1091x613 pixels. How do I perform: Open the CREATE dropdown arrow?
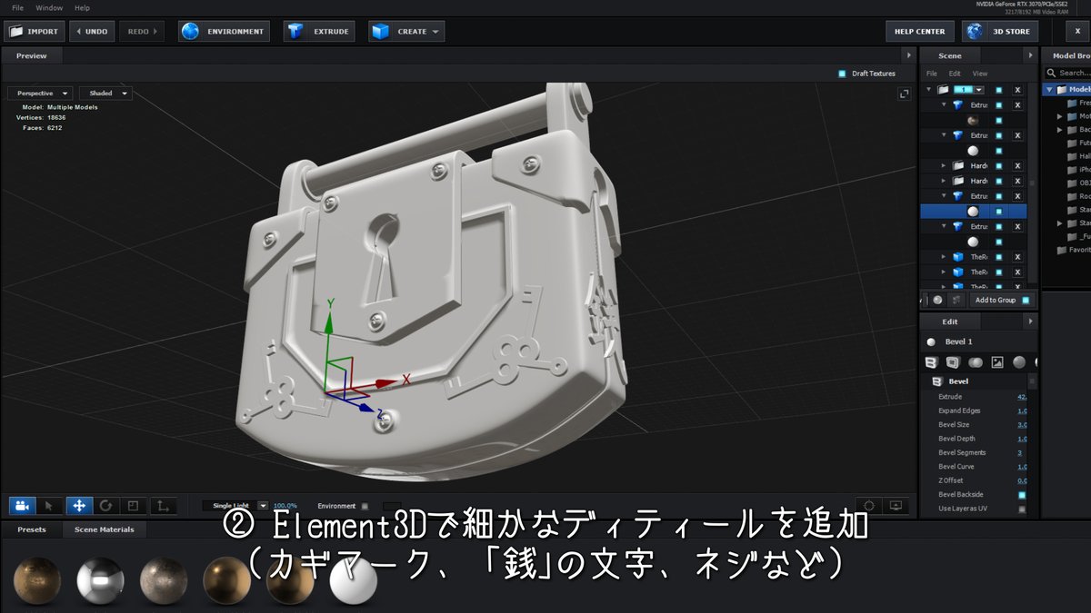pyautogui.click(x=435, y=31)
